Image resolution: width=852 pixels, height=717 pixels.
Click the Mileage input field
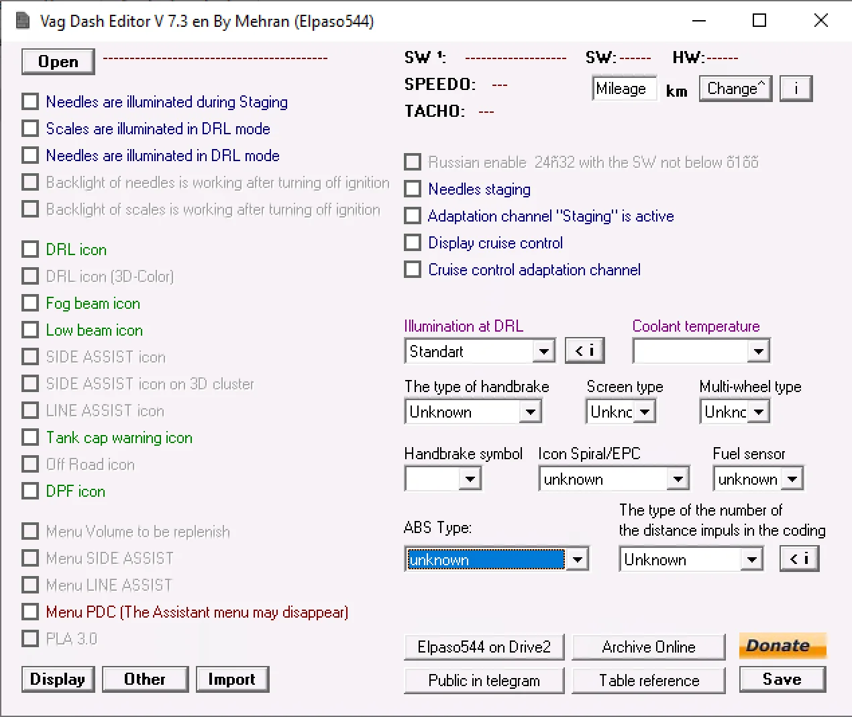click(x=623, y=89)
